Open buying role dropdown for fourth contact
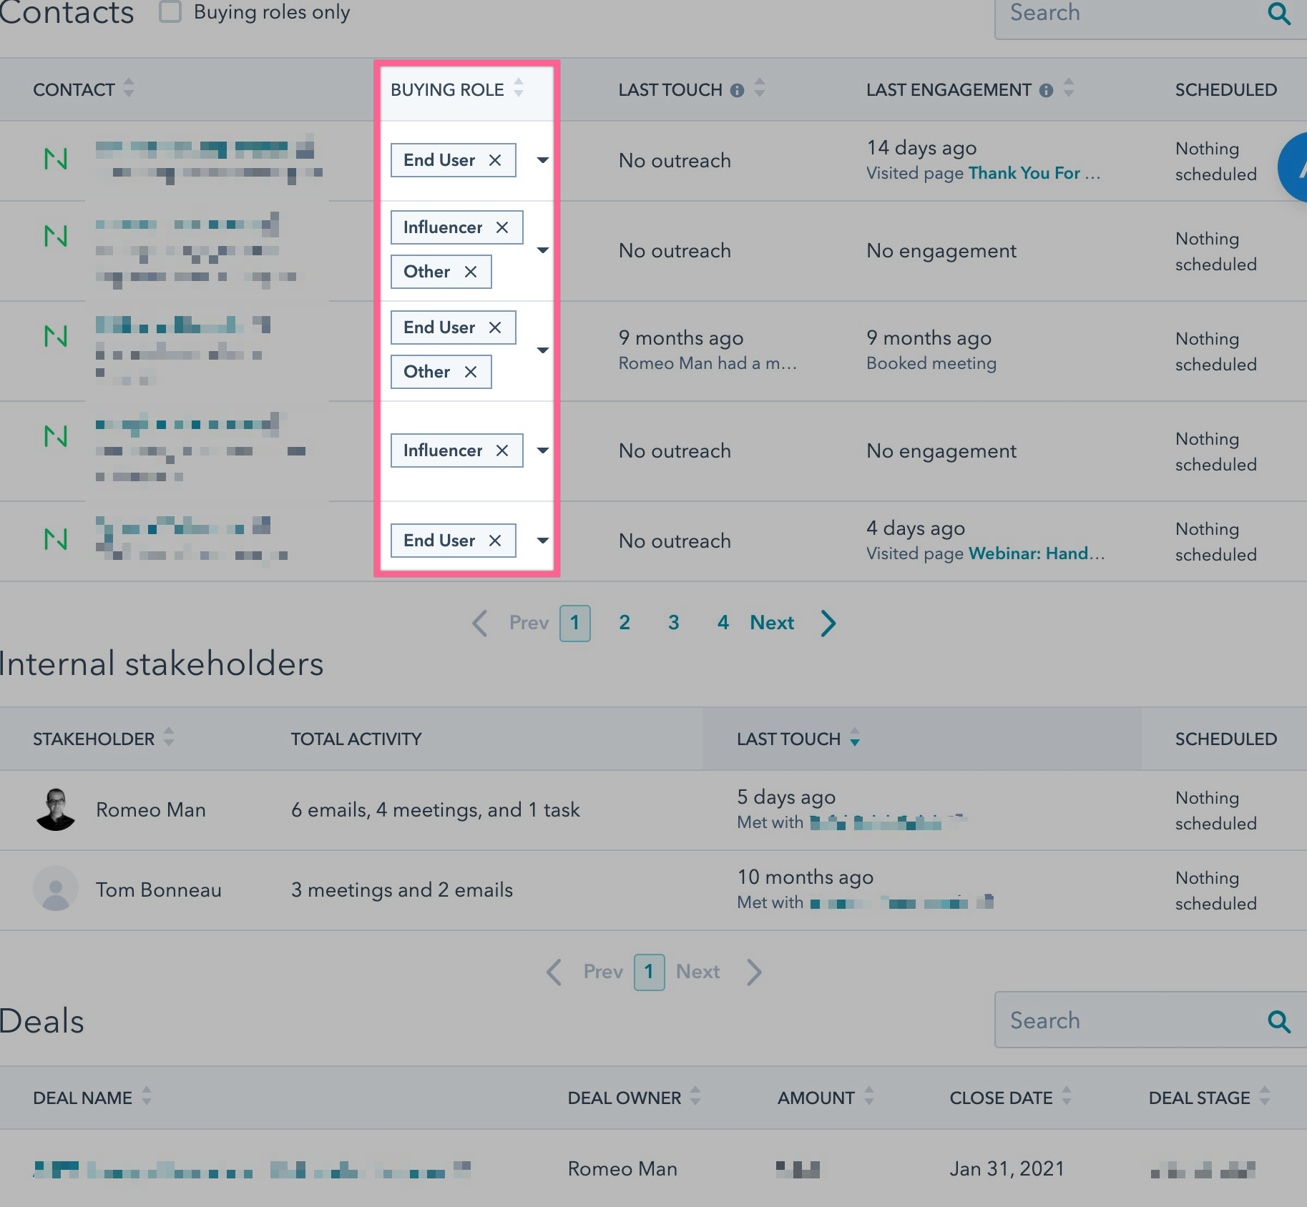The width and height of the screenshot is (1307, 1207). click(x=543, y=450)
